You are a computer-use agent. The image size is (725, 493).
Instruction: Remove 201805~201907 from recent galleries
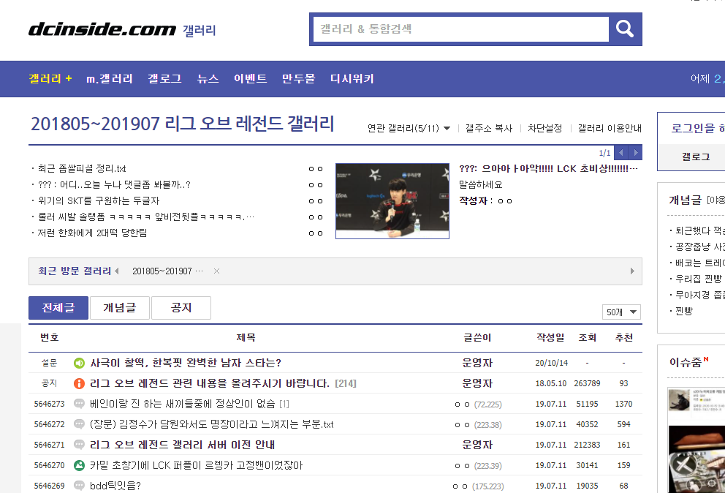click(x=216, y=271)
